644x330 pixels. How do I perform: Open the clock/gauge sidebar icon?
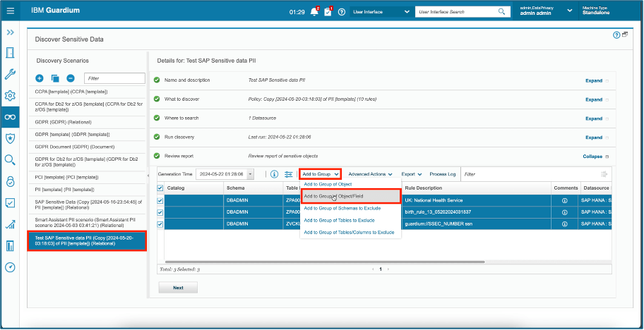click(11, 267)
